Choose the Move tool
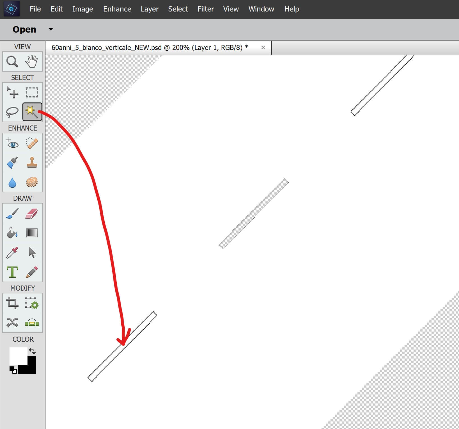 coord(12,92)
